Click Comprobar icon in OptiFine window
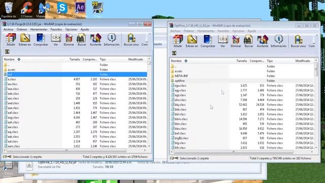This screenshot has width=325, height=183. [x=208, y=41]
